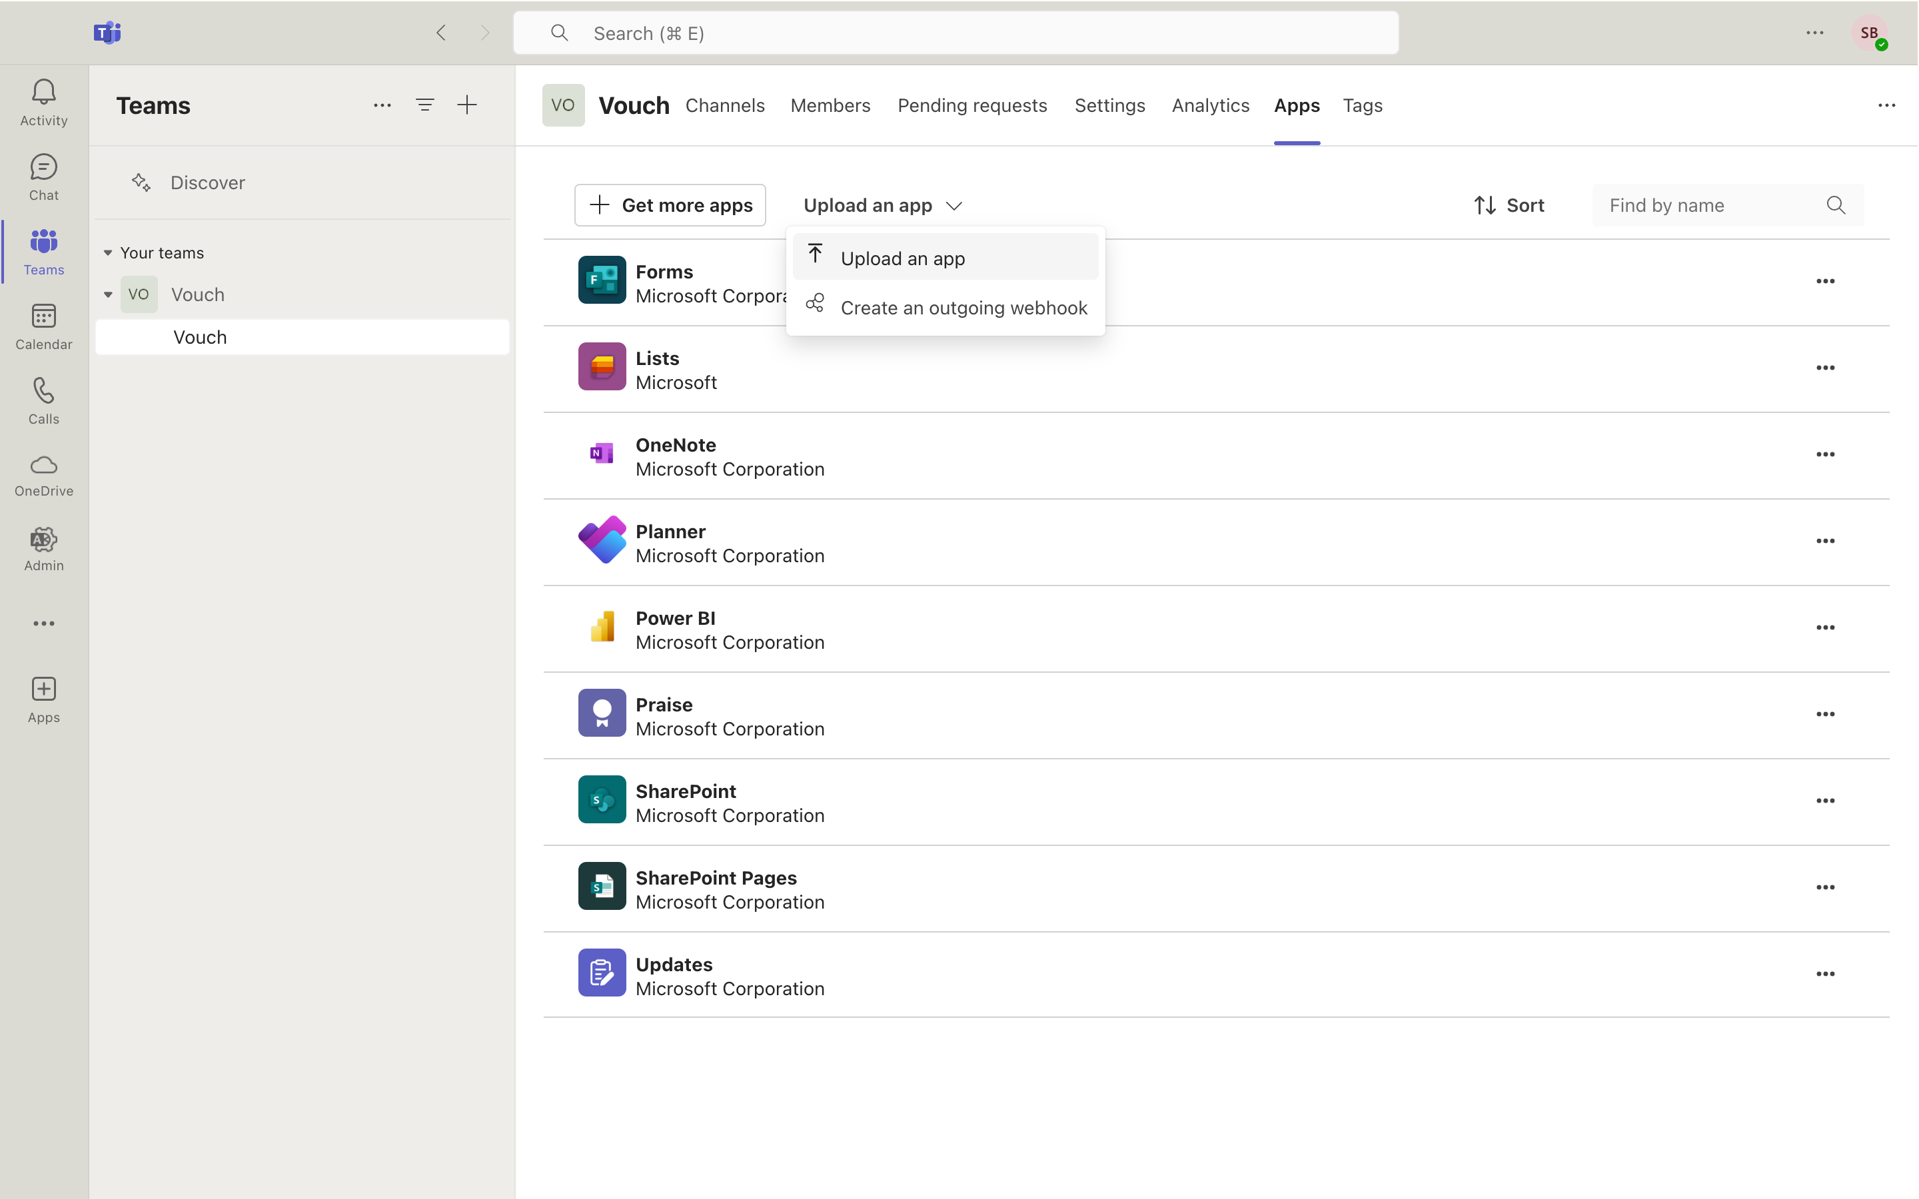Go back with the left arrow
Viewport: 1919px width, 1199px height.
point(442,33)
